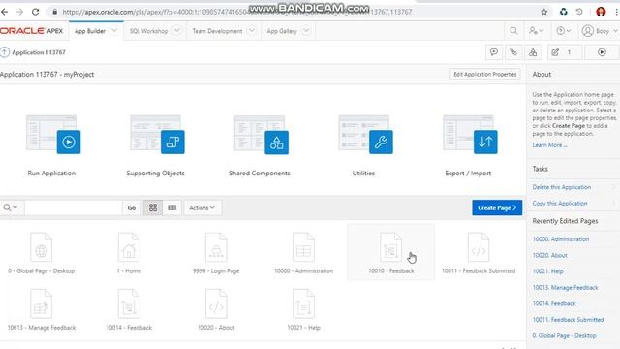
Task: Open the 10011 - Feedback Submitted page icon
Action: [x=478, y=247]
